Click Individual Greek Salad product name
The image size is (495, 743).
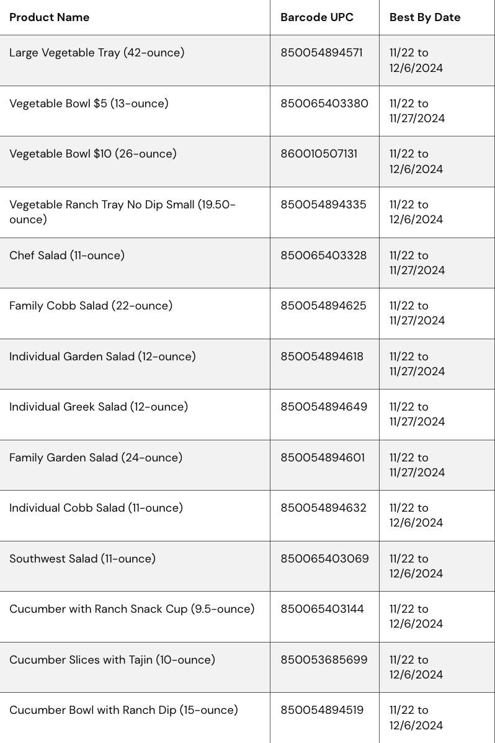click(x=99, y=407)
